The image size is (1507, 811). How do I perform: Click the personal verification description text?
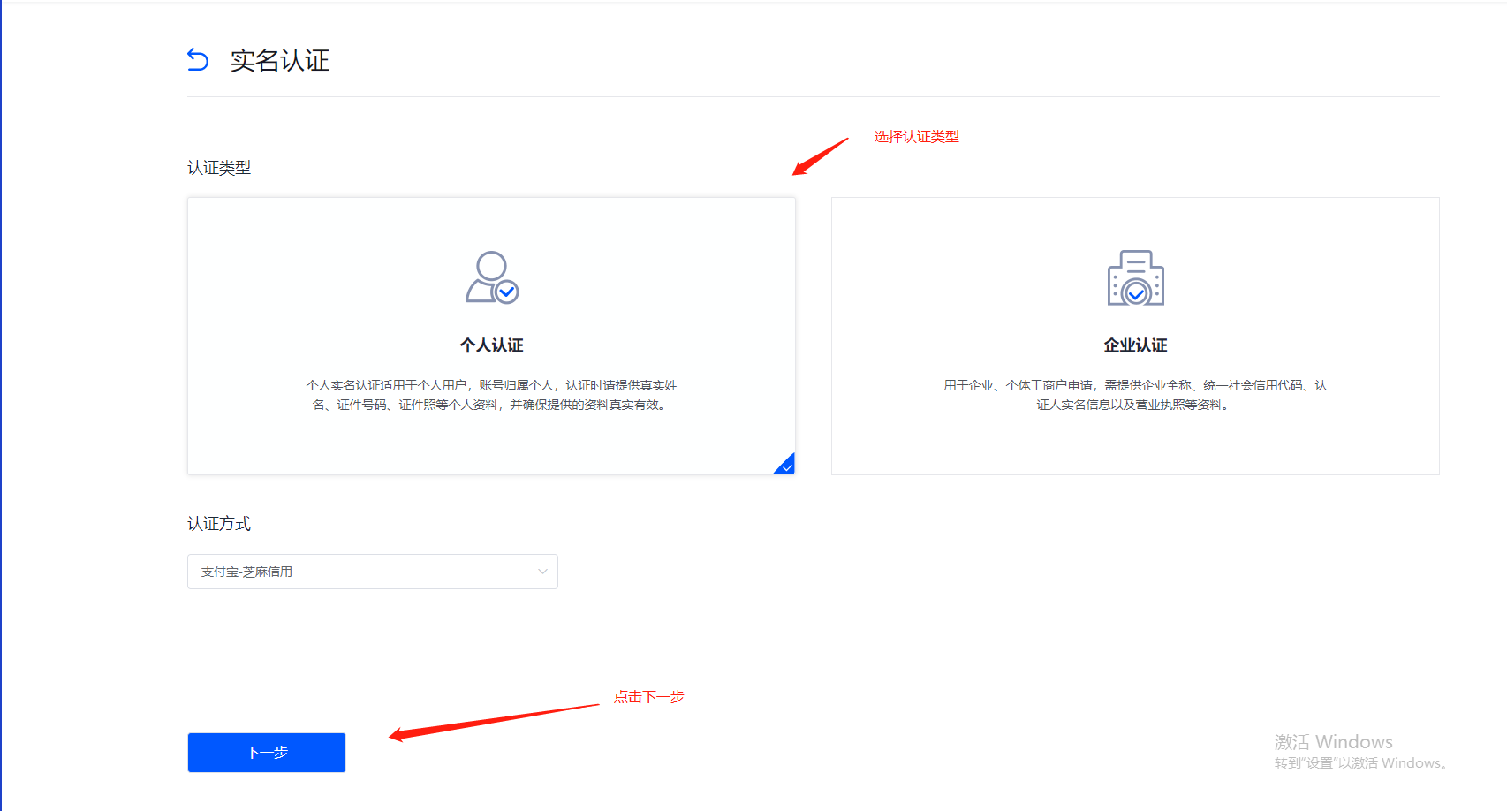tap(491, 395)
